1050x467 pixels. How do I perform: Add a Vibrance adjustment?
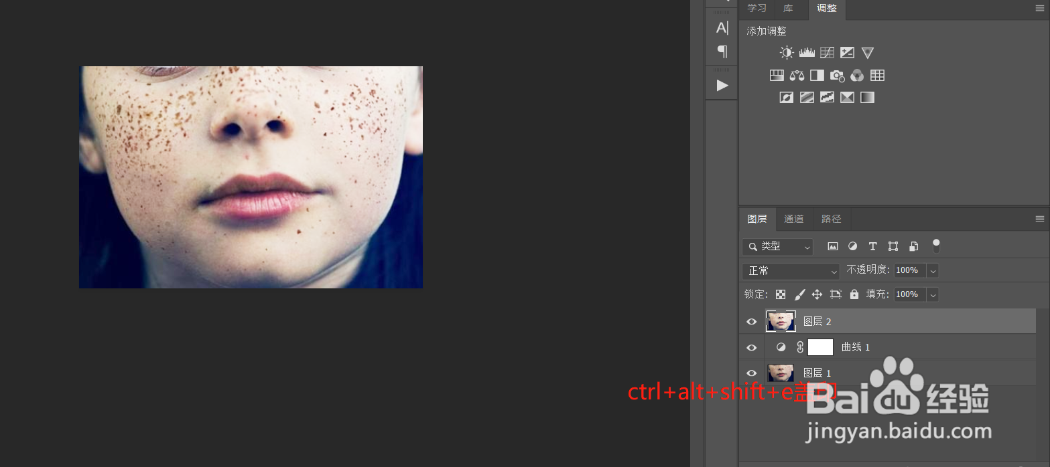coord(868,52)
